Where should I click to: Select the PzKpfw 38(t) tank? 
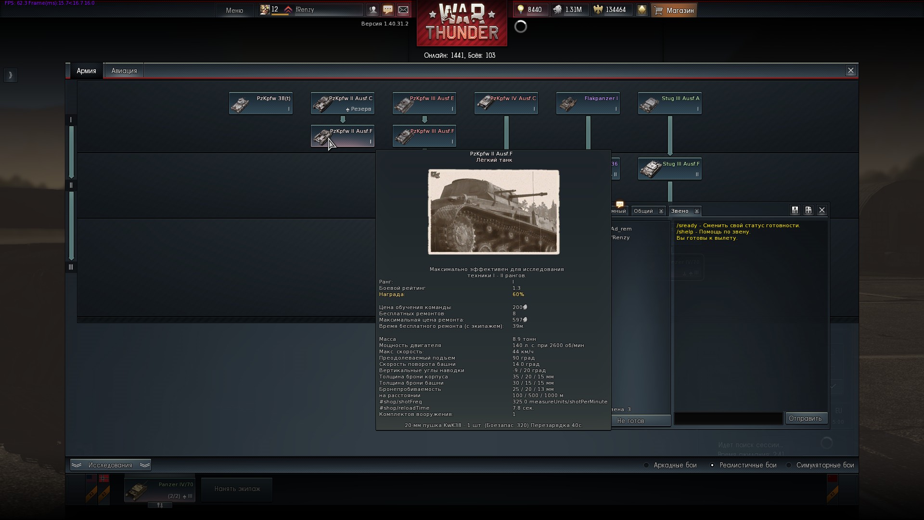click(261, 104)
